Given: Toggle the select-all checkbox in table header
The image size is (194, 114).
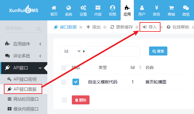Looking at the screenshot, I should coord(64,68).
